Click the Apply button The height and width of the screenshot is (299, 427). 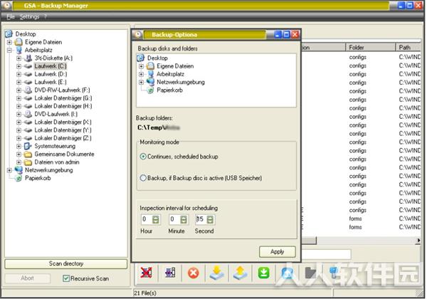tap(278, 251)
